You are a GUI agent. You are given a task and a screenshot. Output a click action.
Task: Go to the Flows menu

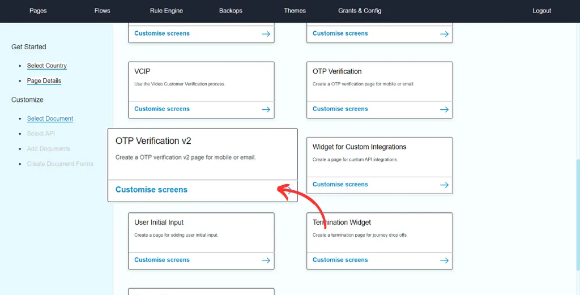pos(102,11)
